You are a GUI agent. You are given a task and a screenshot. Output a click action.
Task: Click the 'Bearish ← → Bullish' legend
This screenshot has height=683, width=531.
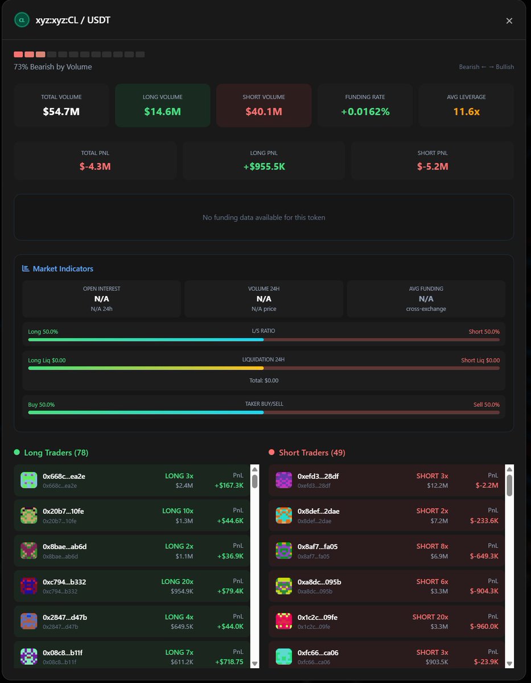point(487,67)
